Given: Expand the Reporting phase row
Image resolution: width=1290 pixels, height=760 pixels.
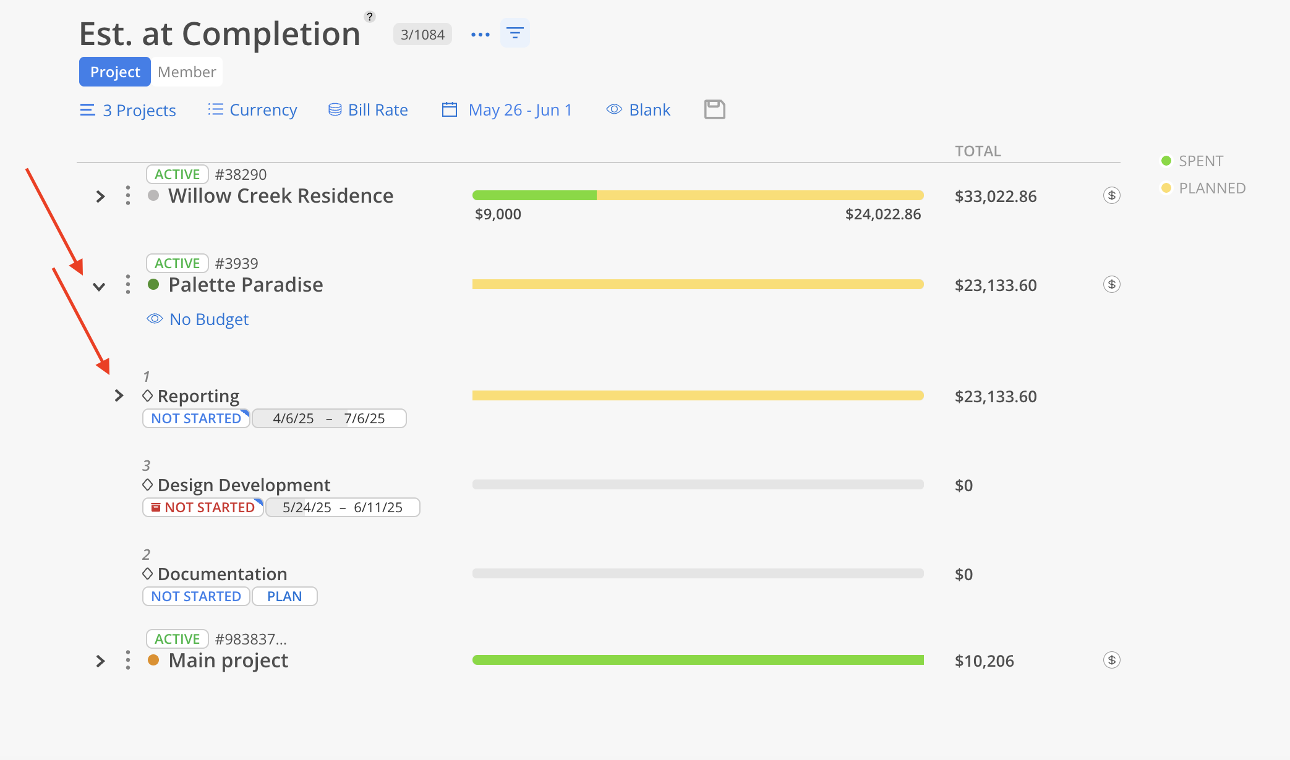Looking at the screenshot, I should (x=119, y=395).
